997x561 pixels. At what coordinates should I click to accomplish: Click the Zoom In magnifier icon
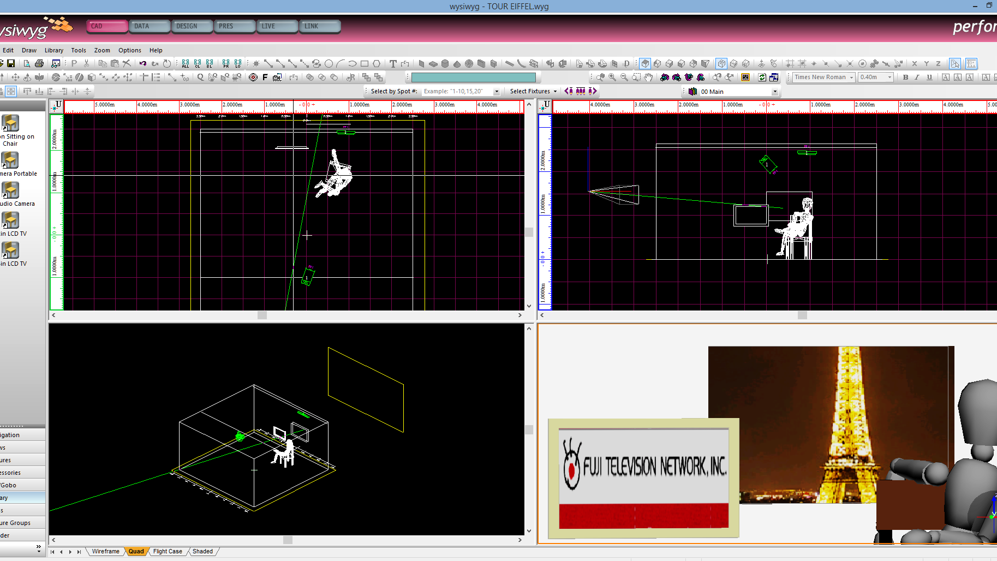point(612,77)
